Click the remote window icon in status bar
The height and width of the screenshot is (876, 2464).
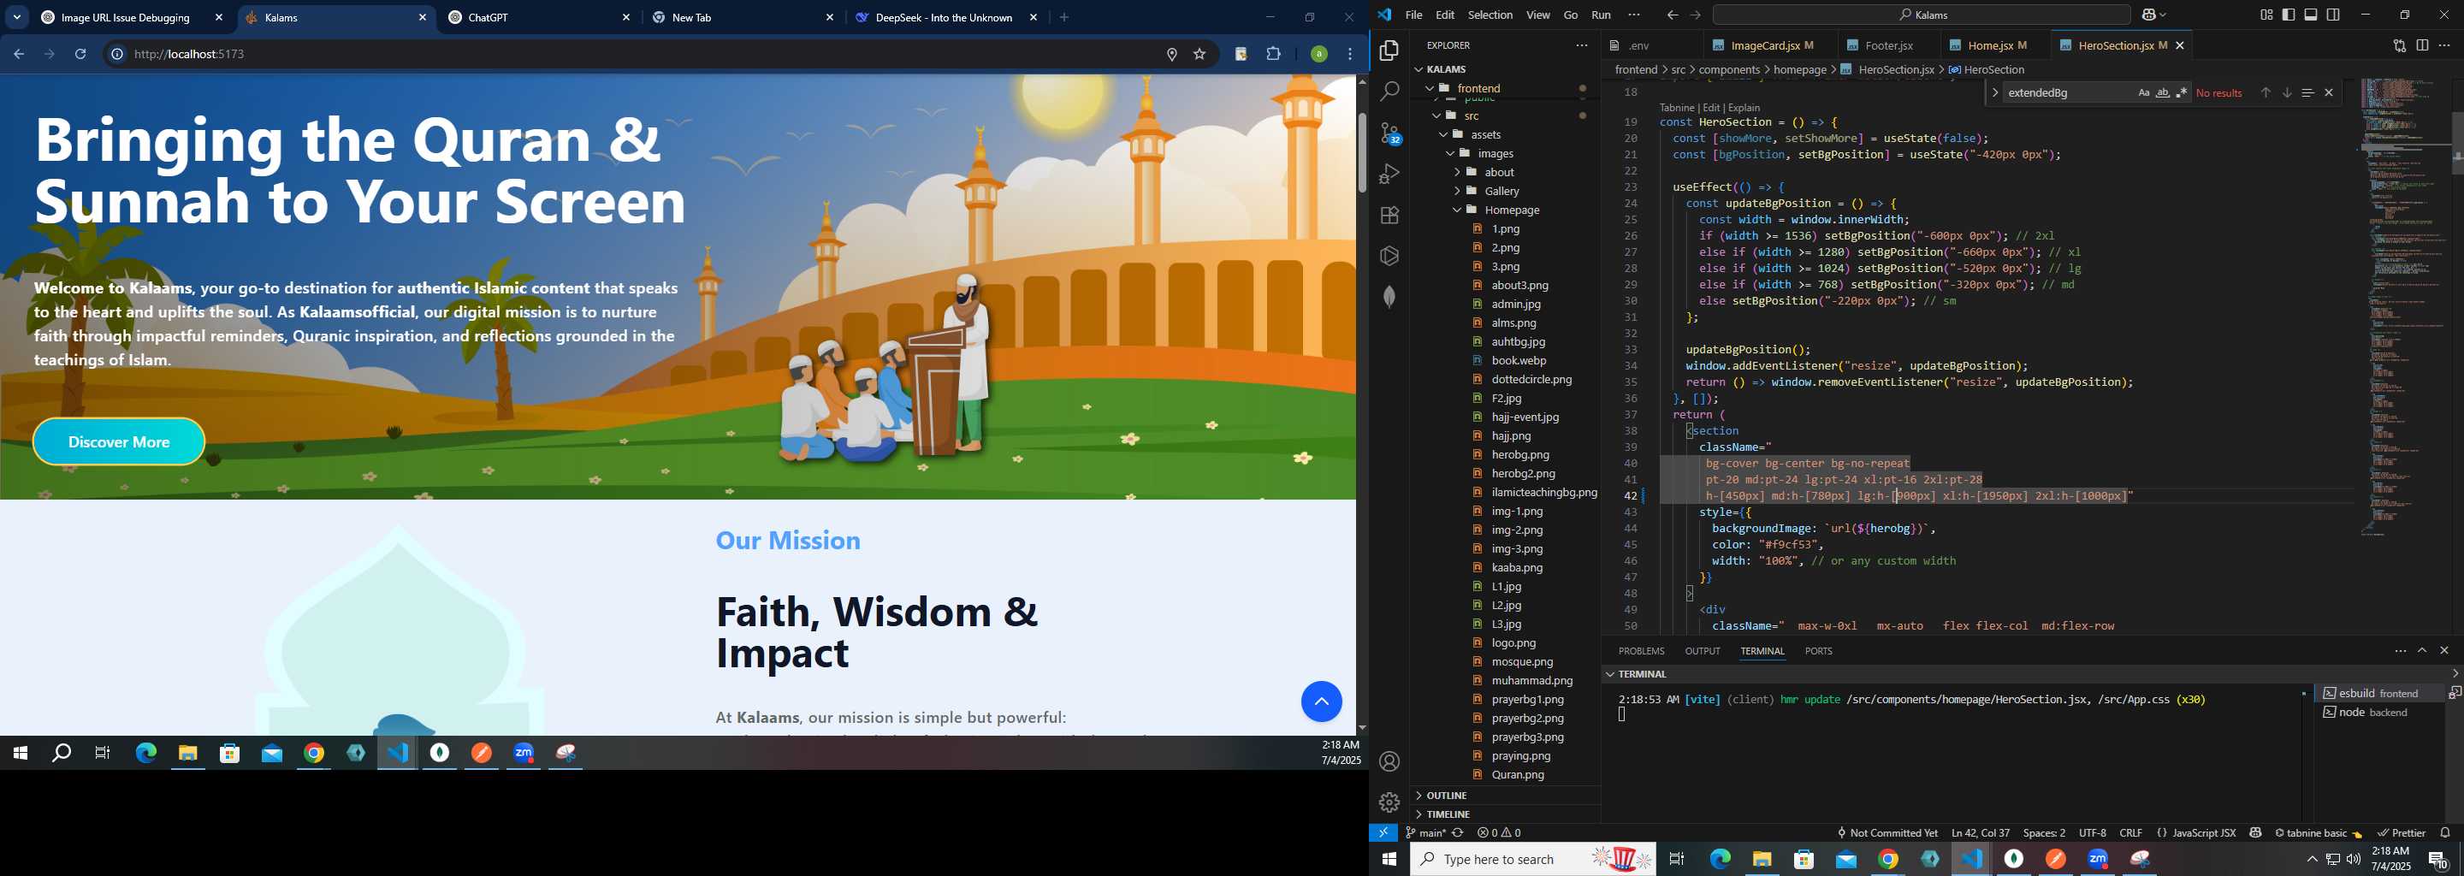(x=1383, y=833)
